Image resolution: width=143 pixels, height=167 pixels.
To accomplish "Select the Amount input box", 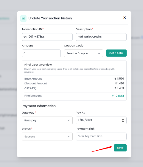I will (41, 53).
